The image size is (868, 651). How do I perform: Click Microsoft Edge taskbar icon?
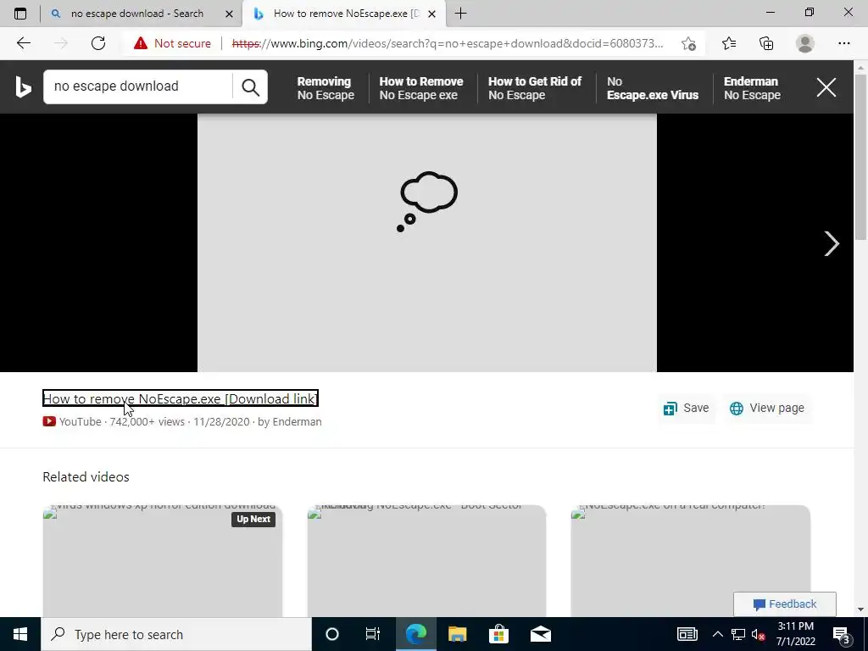(415, 634)
